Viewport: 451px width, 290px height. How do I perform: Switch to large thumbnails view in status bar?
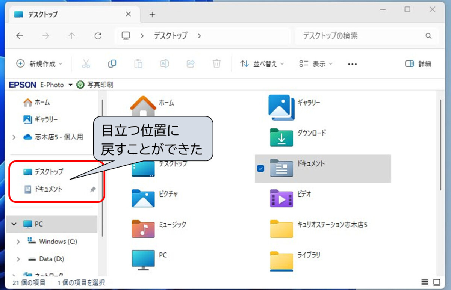(x=437, y=282)
